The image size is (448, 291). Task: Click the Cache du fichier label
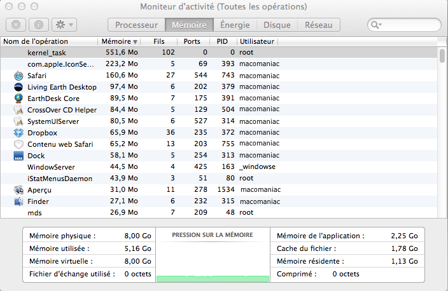[306, 248]
